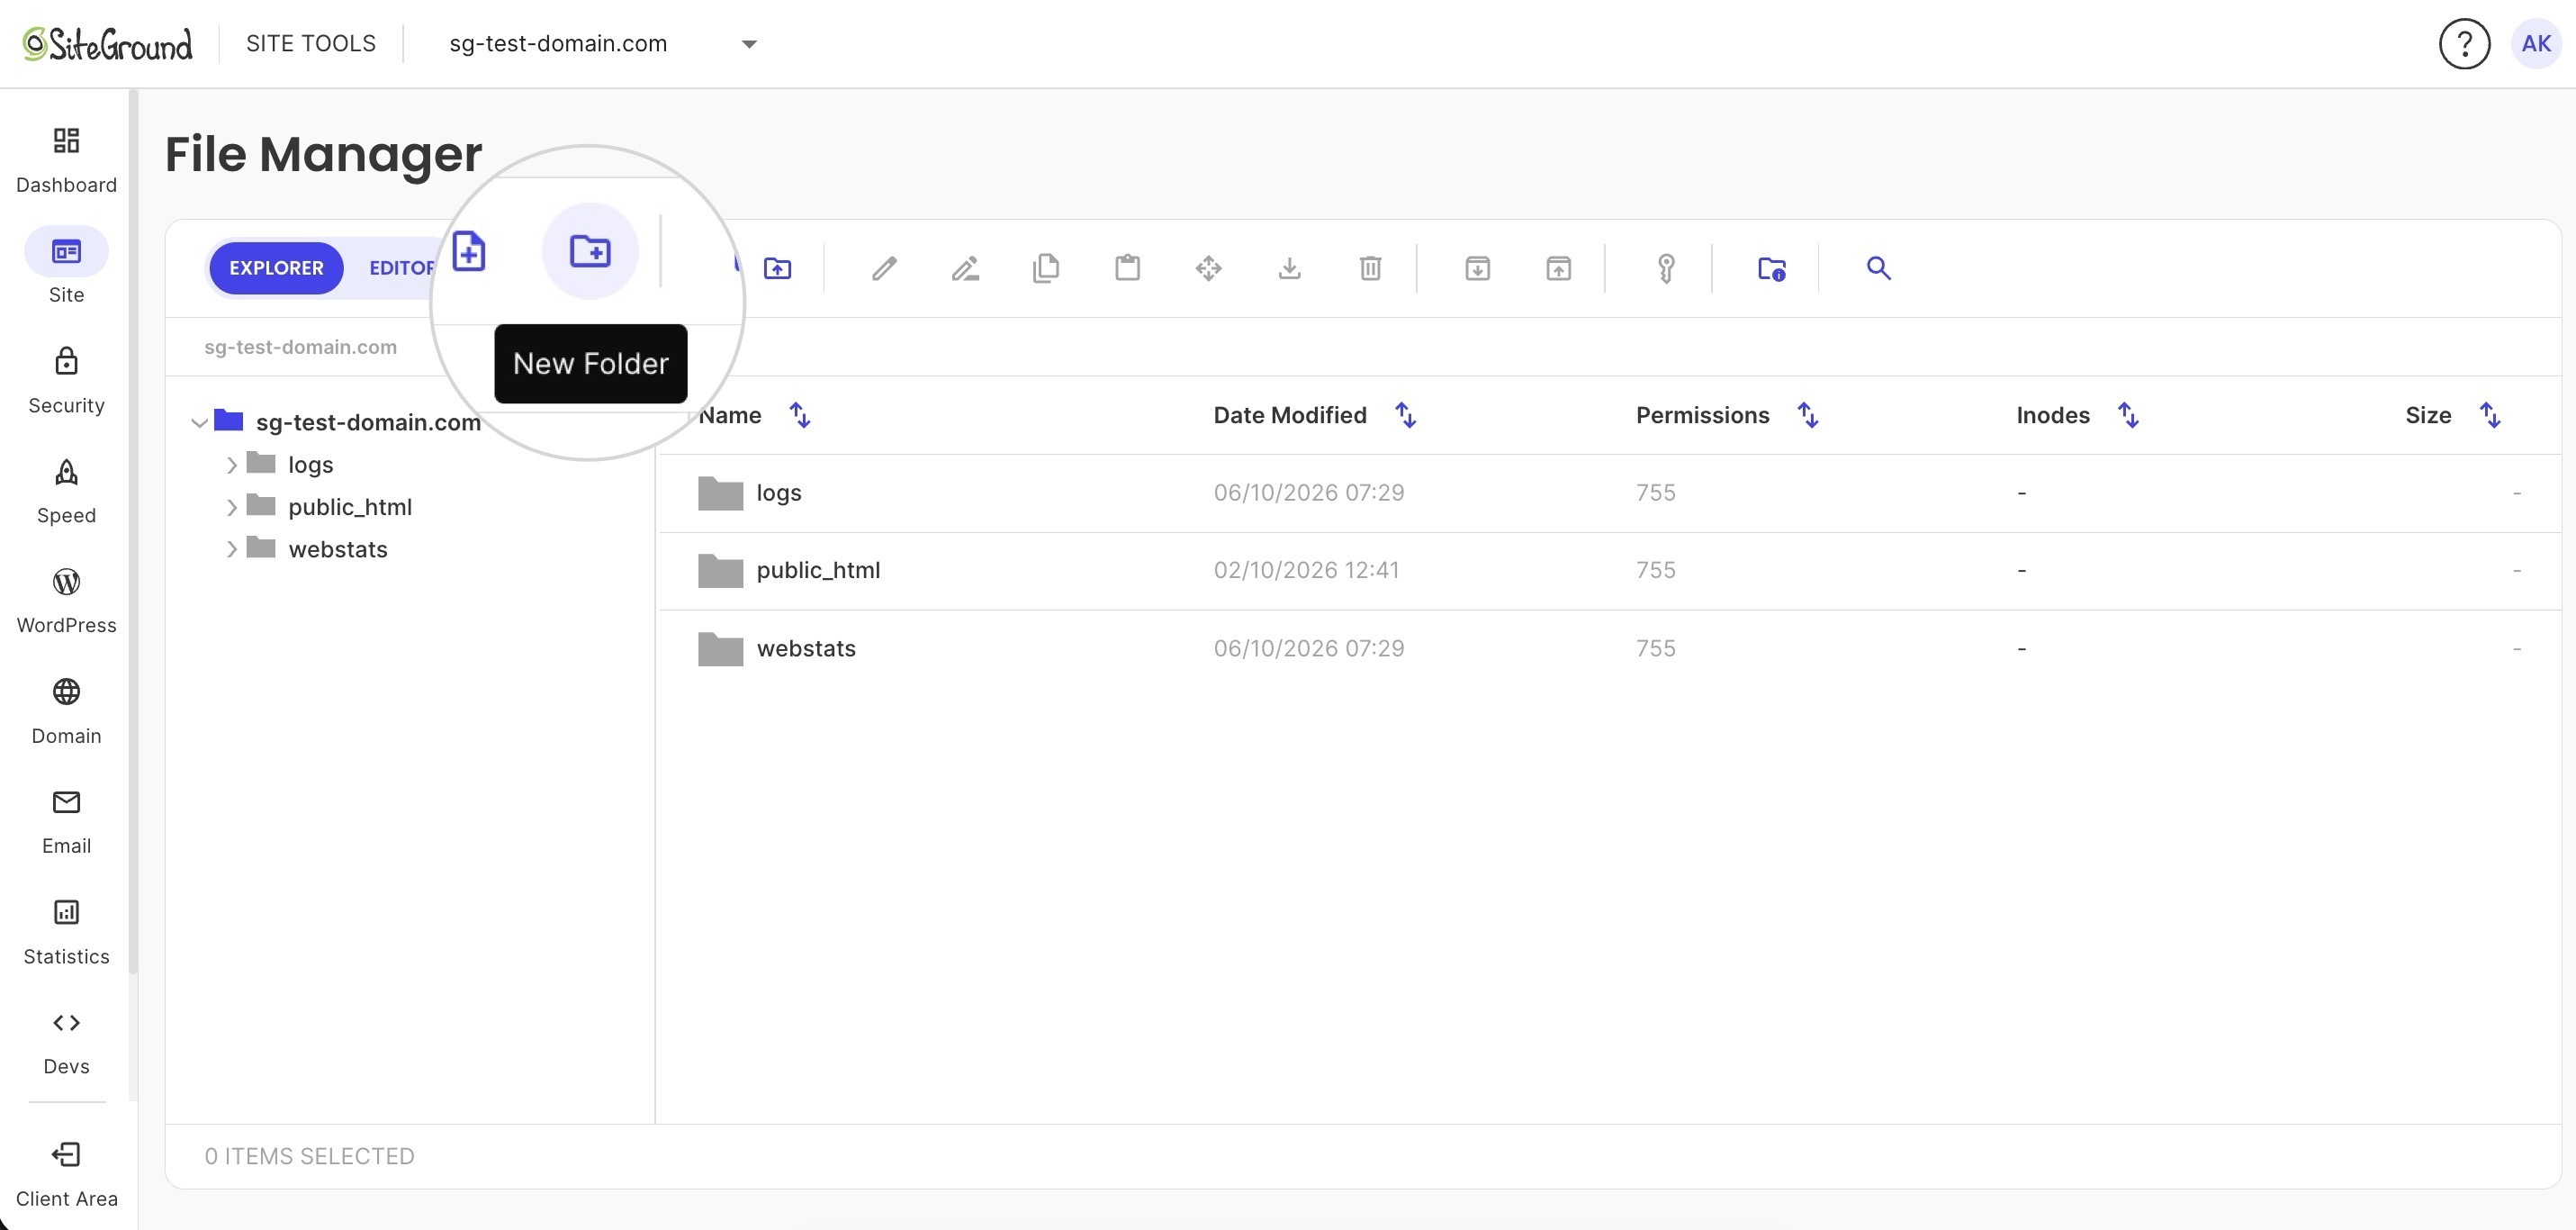The width and height of the screenshot is (2576, 1230).
Task: Open Security in the sidebar
Action: 66,381
